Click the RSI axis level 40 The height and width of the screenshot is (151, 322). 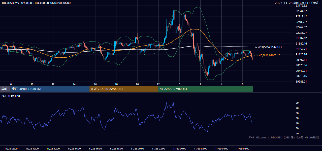click(297, 123)
